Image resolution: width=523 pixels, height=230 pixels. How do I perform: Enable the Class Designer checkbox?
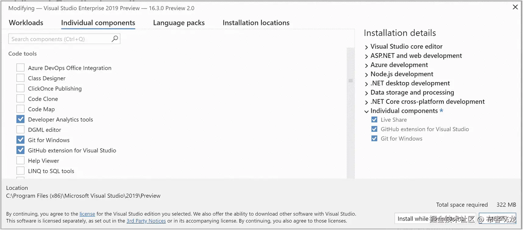coord(20,78)
